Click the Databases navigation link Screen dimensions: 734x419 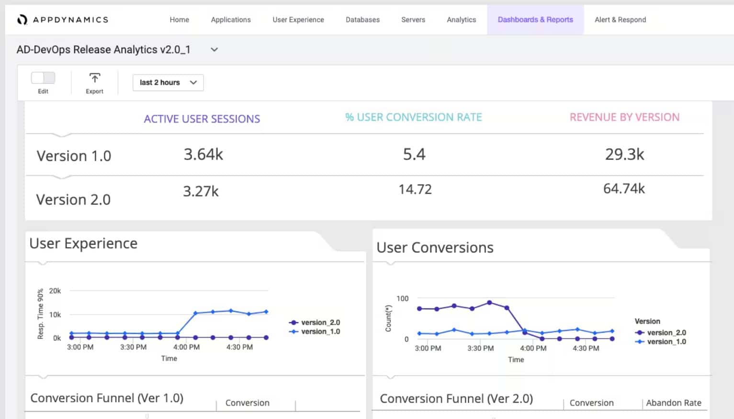tap(362, 20)
